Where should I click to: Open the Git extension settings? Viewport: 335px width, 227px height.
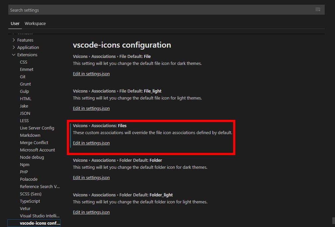point(22,77)
